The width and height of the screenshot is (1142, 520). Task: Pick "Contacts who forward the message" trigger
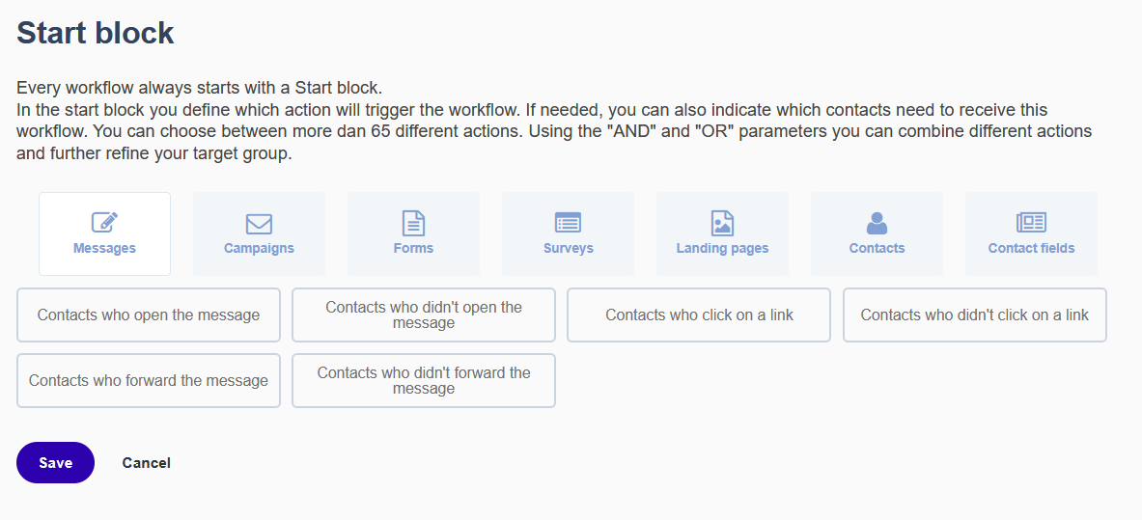[x=149, y=381]
